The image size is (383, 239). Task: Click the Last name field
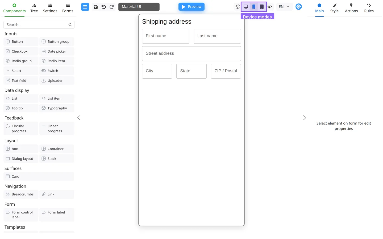[x=217, y=36]
